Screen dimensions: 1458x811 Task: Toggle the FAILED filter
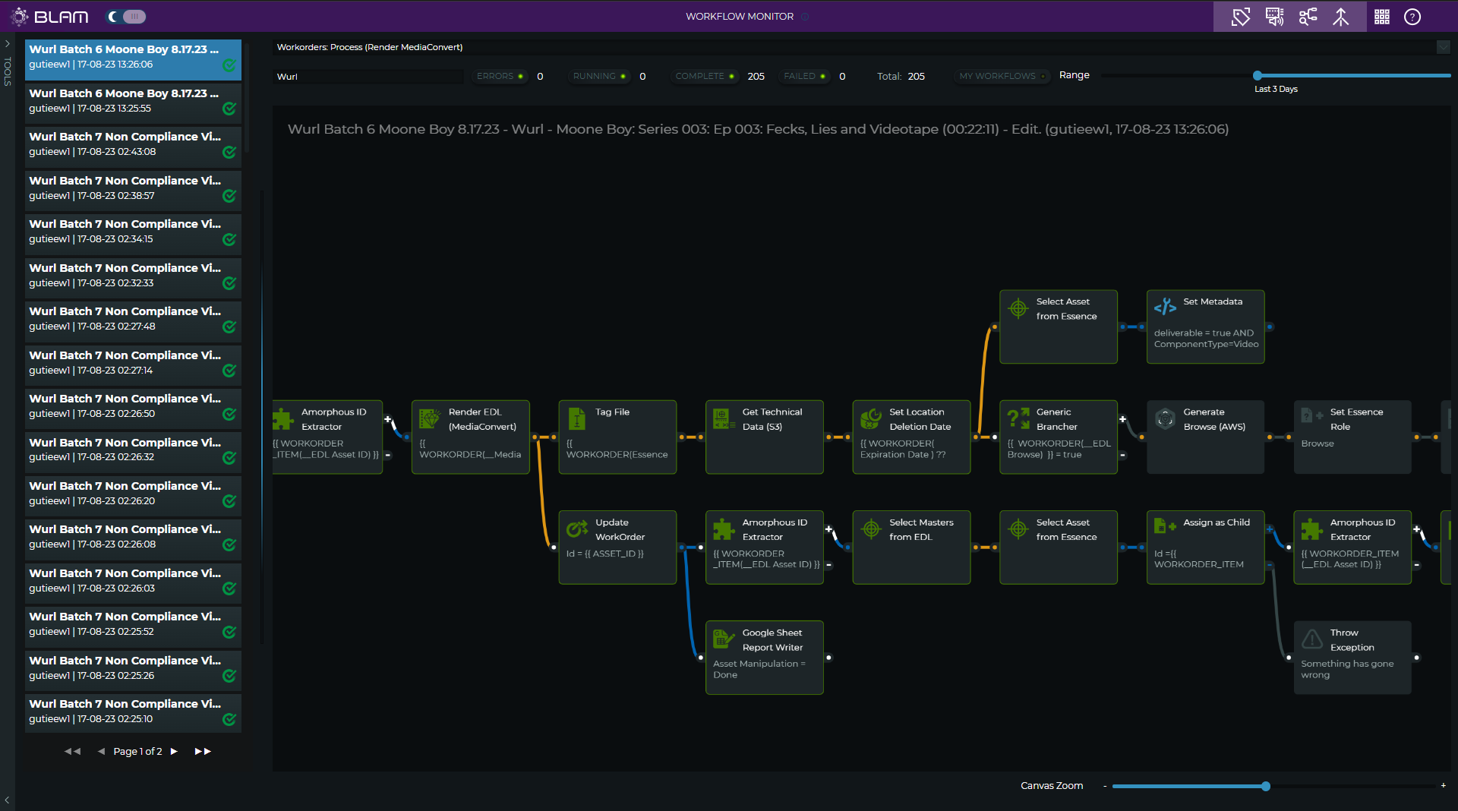click(804, 76)
